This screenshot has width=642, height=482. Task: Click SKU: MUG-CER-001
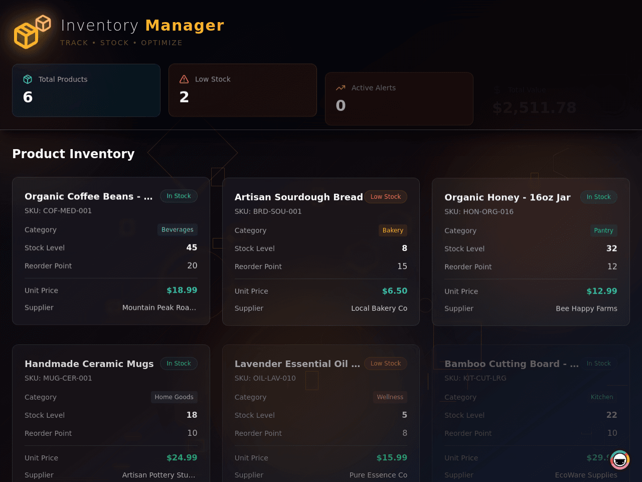click(x=58, y=378)
